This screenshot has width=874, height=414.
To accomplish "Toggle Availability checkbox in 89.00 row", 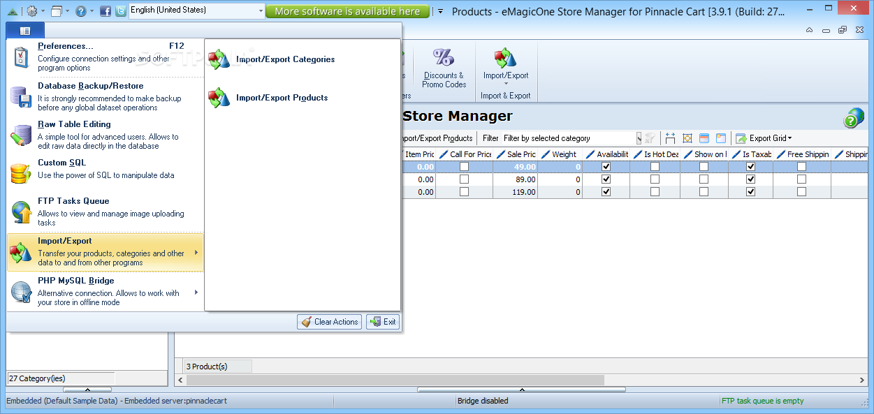I will click(606, 179).
